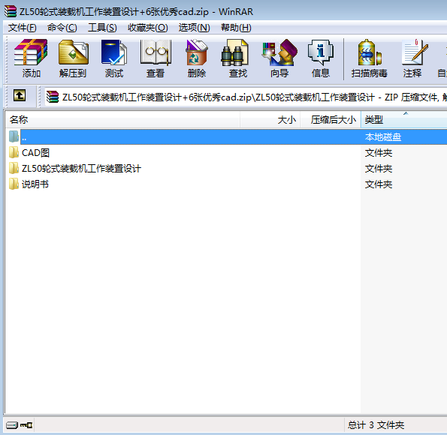Open the 命令(C) menu
Screen dimensions: 447x435
tap(62, 28)
